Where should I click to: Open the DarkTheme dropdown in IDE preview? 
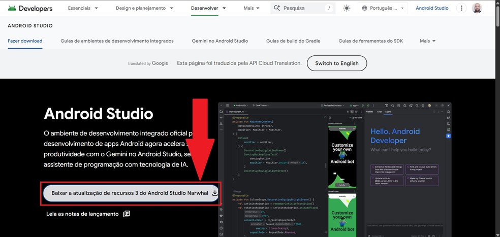(261, 106)
